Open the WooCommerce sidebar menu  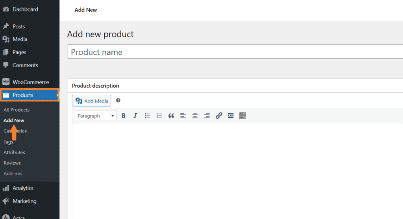click(x=30, y=82)
